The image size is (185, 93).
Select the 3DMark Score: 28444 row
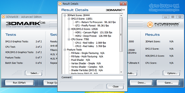click(x=78, y=15)
